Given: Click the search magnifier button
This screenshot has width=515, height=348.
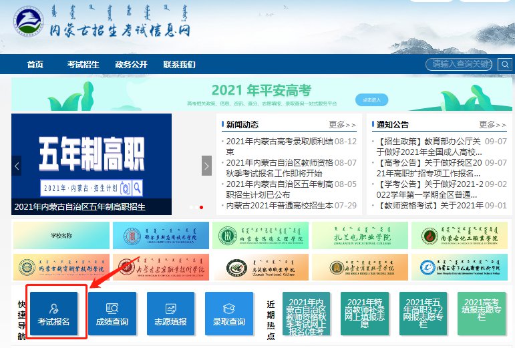Looking at the screenshot, I should click(x=505, y=64).
